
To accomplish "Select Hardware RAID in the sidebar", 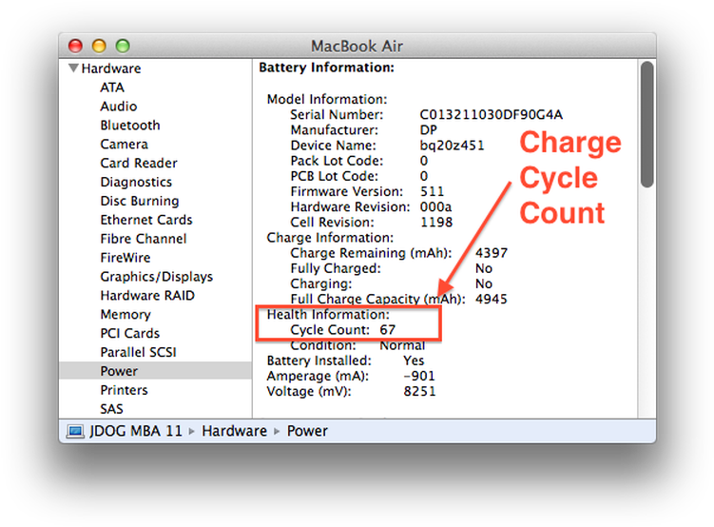I will [x=147, y=296].
